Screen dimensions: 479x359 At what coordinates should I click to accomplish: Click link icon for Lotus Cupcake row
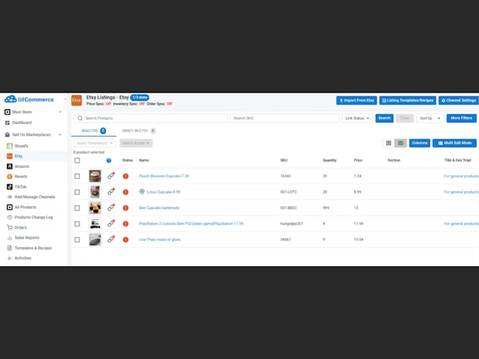tap(111, 191)
